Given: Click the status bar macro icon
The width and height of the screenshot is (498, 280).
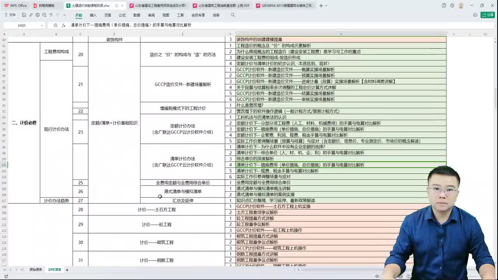Looking at the screenshot, I should [6, 276].
